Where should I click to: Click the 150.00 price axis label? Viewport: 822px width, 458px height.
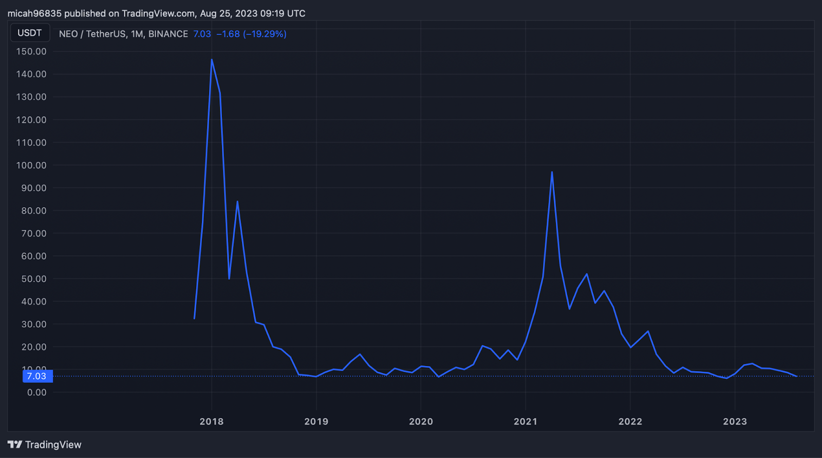(31, 51)
